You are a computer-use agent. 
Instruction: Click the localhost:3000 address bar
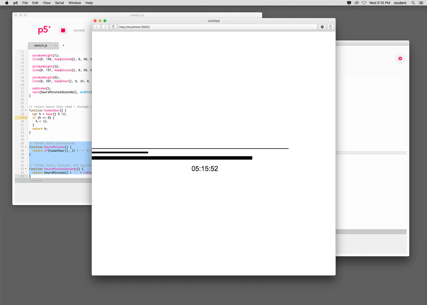[x=217, y=27]
